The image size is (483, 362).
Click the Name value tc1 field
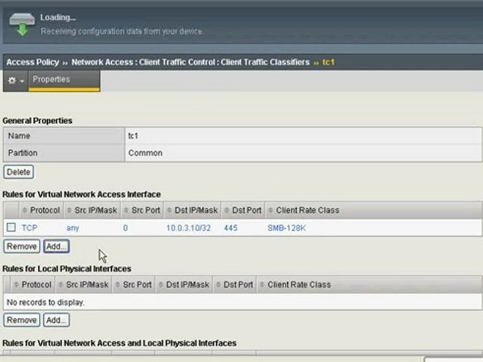click(303, 136)
